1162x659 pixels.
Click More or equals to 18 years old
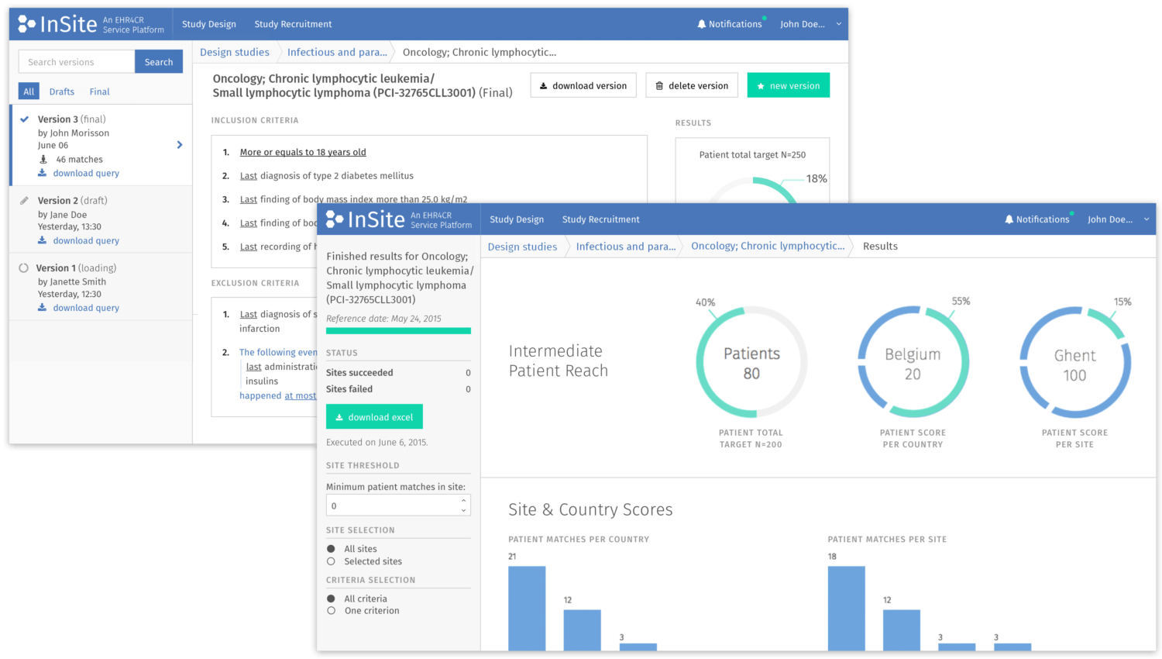pyautogui.click(x=303, y=152)
